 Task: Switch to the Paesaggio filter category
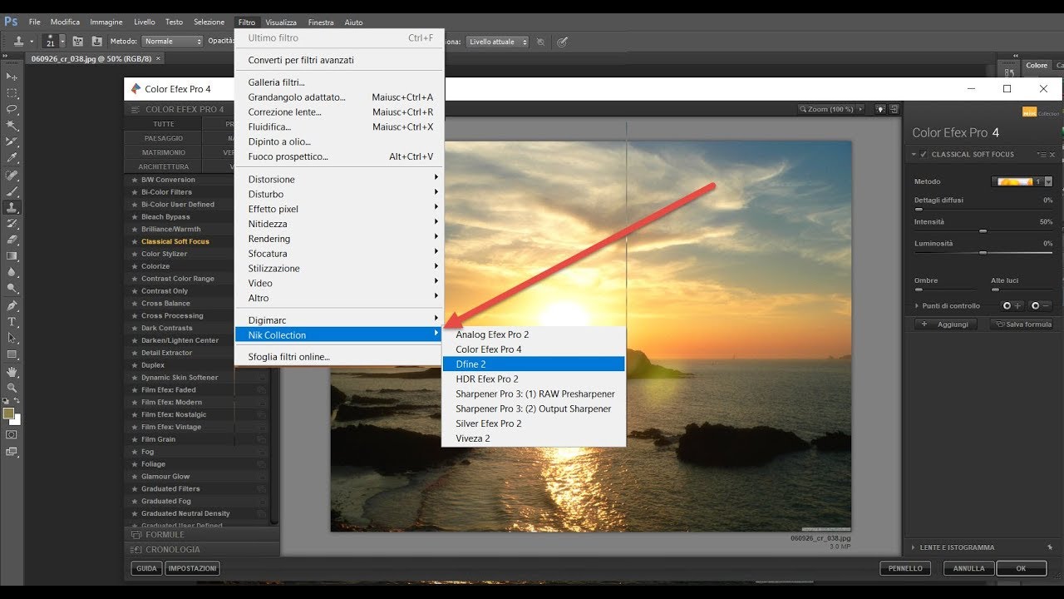tap(164, 138)
